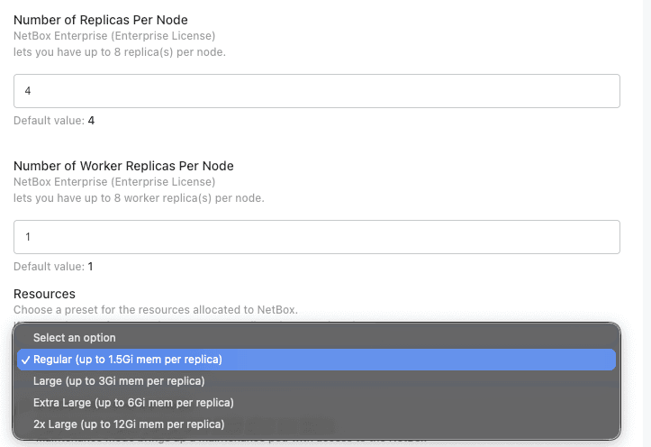Click the 'Default value: 1' hint text
The image size is (651, 447).
(53, 266)
